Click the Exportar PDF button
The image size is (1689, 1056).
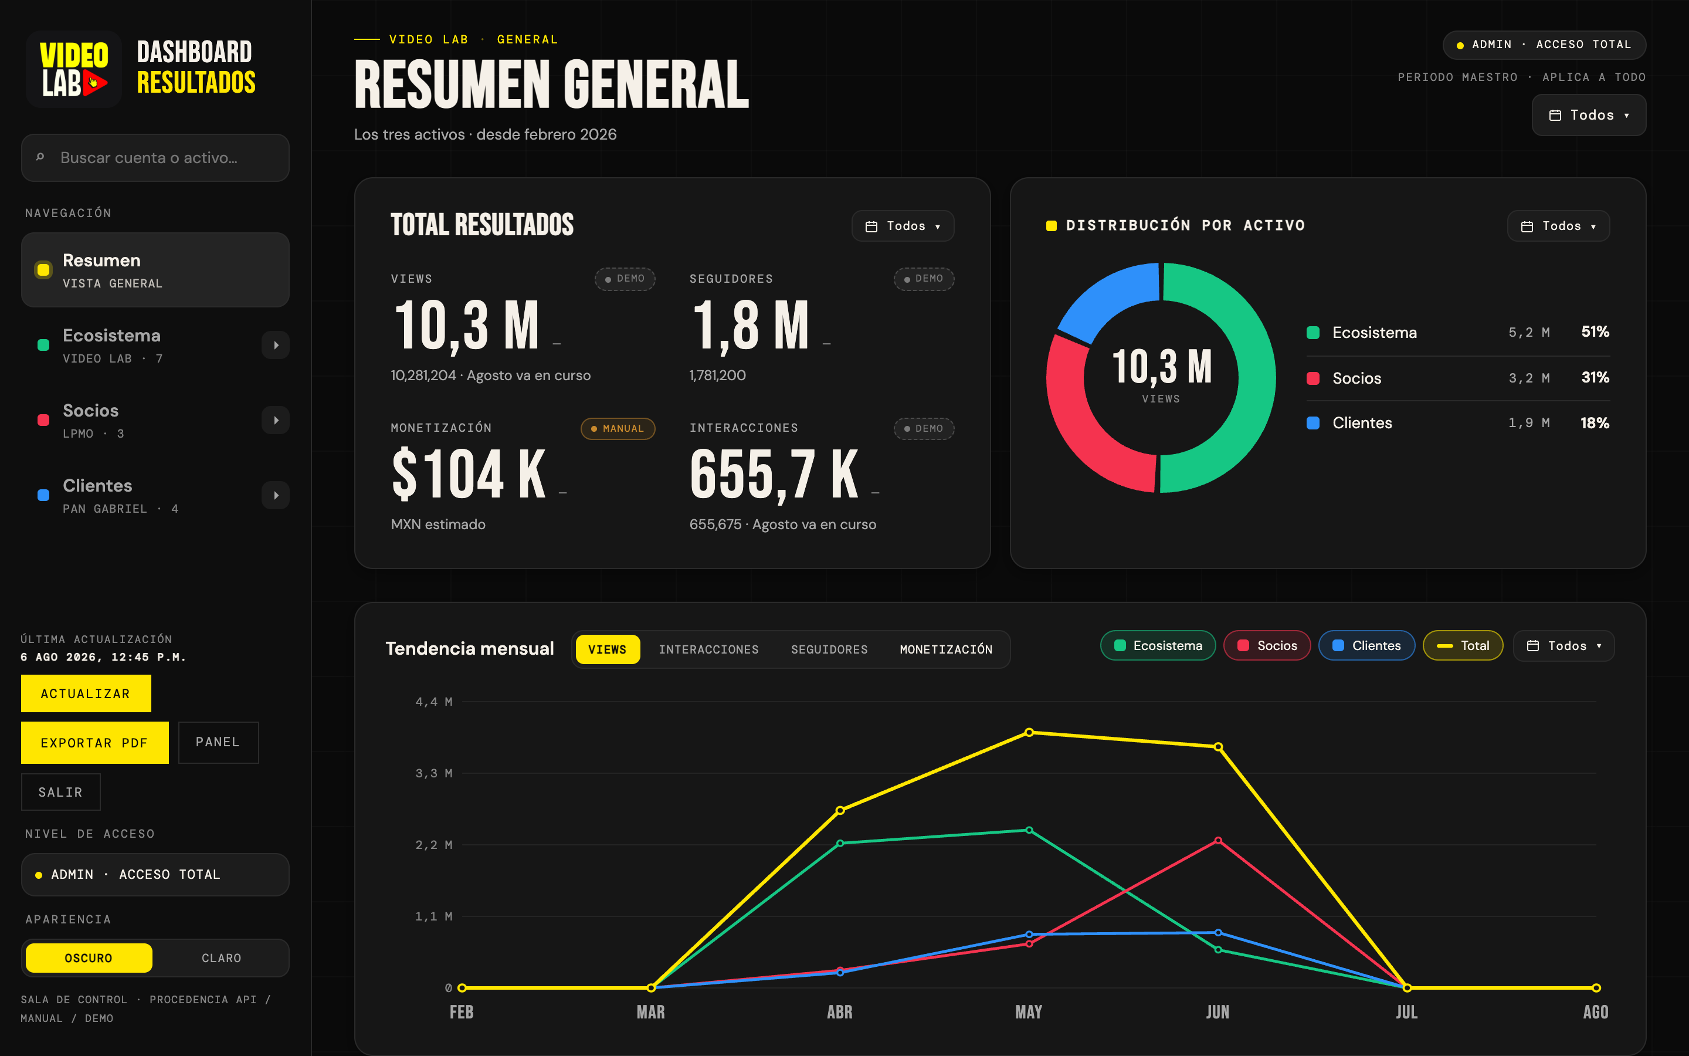(94, 742)
